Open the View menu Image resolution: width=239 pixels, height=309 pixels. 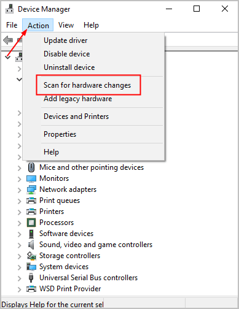click(66, 25)
